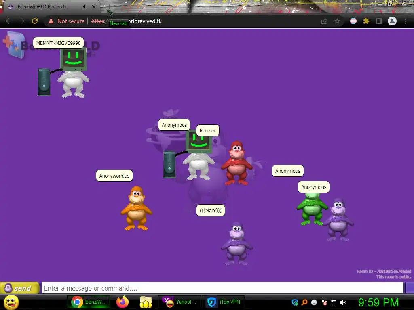Select Romser's computer-head character

click(189, 155)
